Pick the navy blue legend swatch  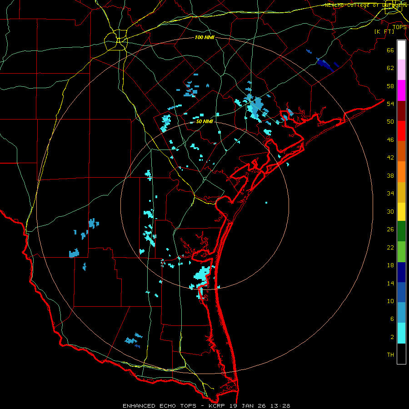pyautogui.click(x=401, y=272)
